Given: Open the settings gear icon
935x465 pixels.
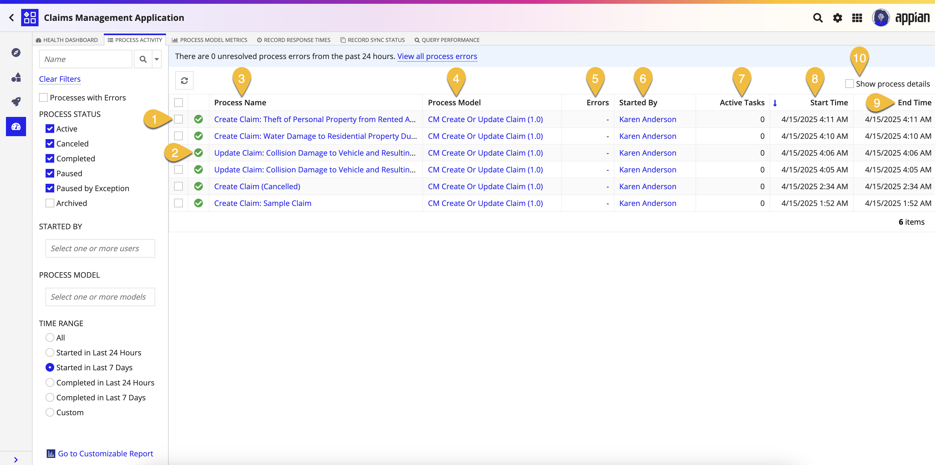Looking at the screenshot, I should [x=837, y=18].
